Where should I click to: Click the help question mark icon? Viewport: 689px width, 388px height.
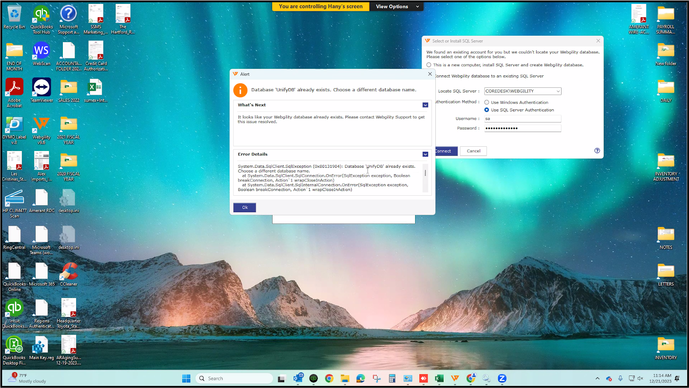click(x=597, y=151)
